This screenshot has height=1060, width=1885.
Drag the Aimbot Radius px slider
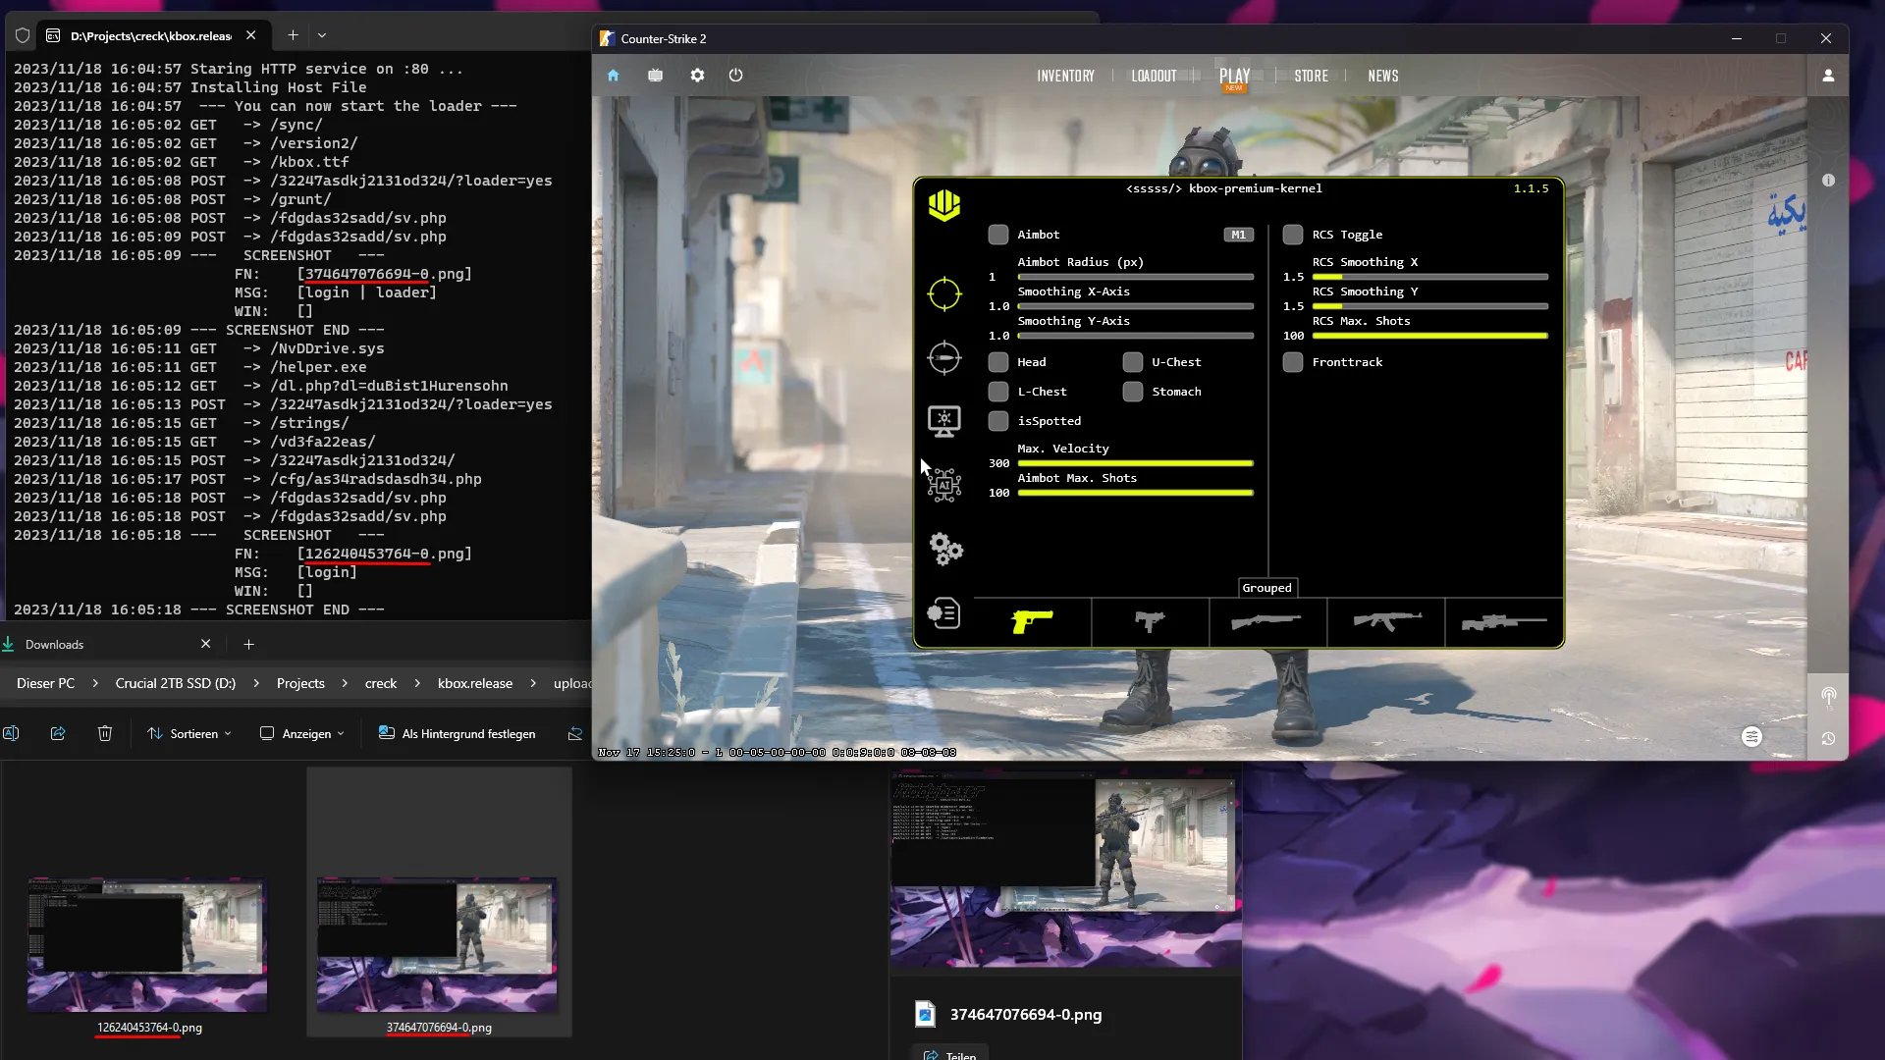[1020, 277]
